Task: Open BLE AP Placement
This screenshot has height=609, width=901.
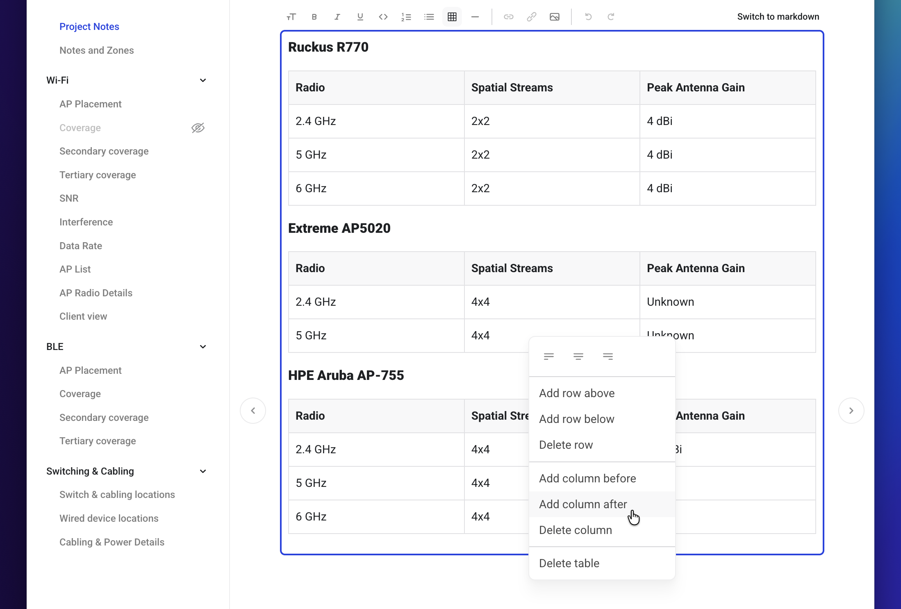Action: pos(91,370)
